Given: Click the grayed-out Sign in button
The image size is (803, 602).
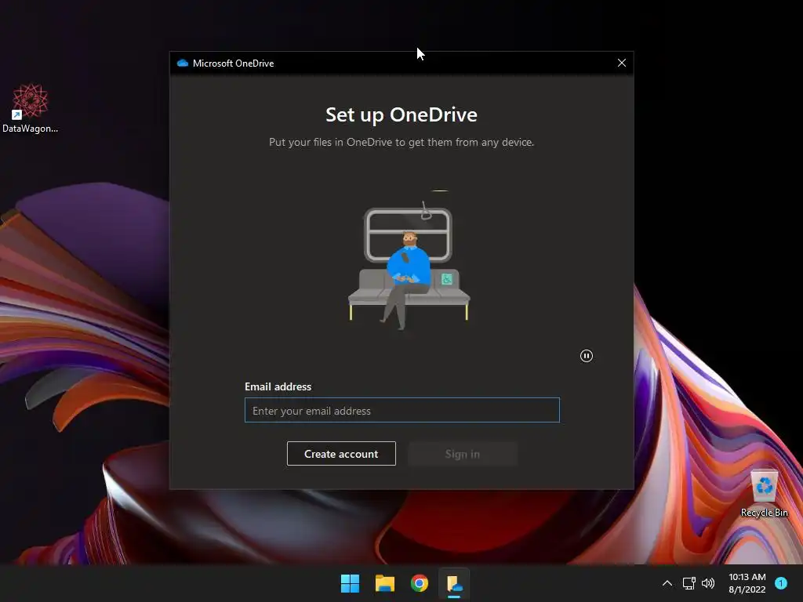Looking at the screenshot, I should click(x=463, y=454).
